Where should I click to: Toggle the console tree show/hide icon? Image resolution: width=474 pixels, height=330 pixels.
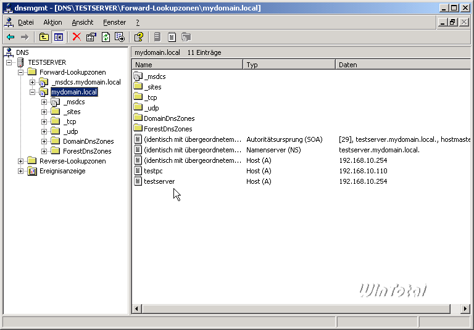coord(58,37)
